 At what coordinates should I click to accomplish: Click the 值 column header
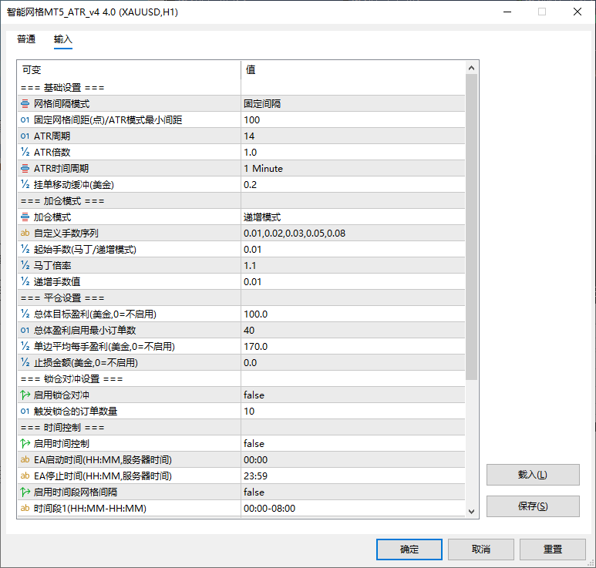click(x=353, y=70)
